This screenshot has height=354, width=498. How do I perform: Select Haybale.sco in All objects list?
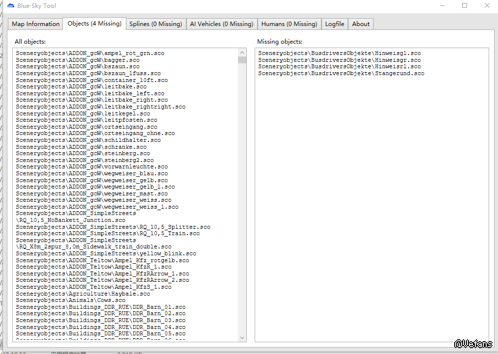83,294
